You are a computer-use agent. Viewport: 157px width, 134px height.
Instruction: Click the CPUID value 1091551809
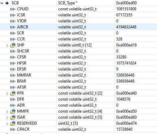126,9
